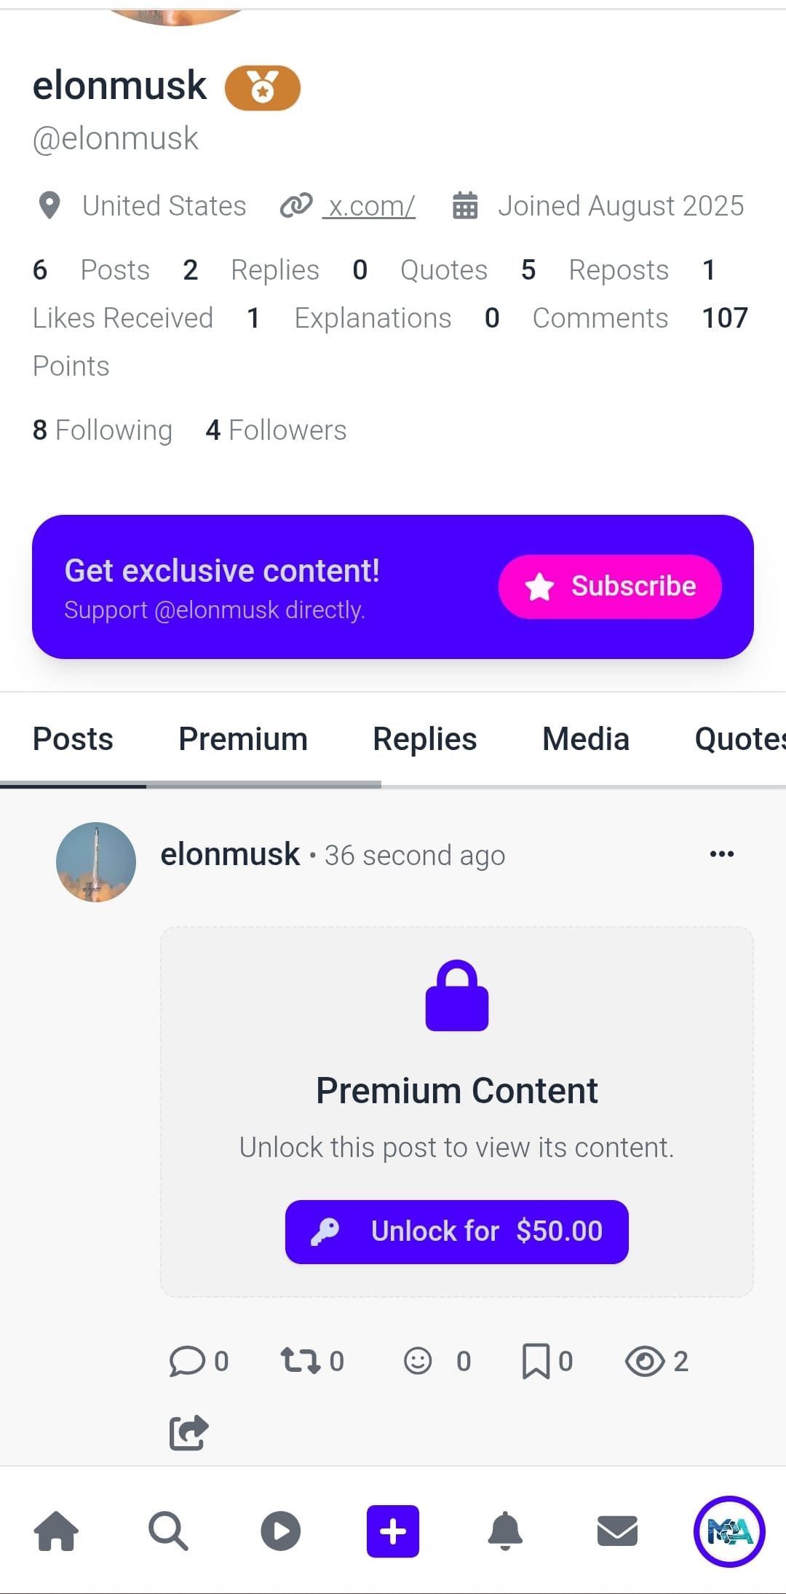React with the smiley emoji icon
This screenshot has height=1594, width=786.
point(418,1360)
